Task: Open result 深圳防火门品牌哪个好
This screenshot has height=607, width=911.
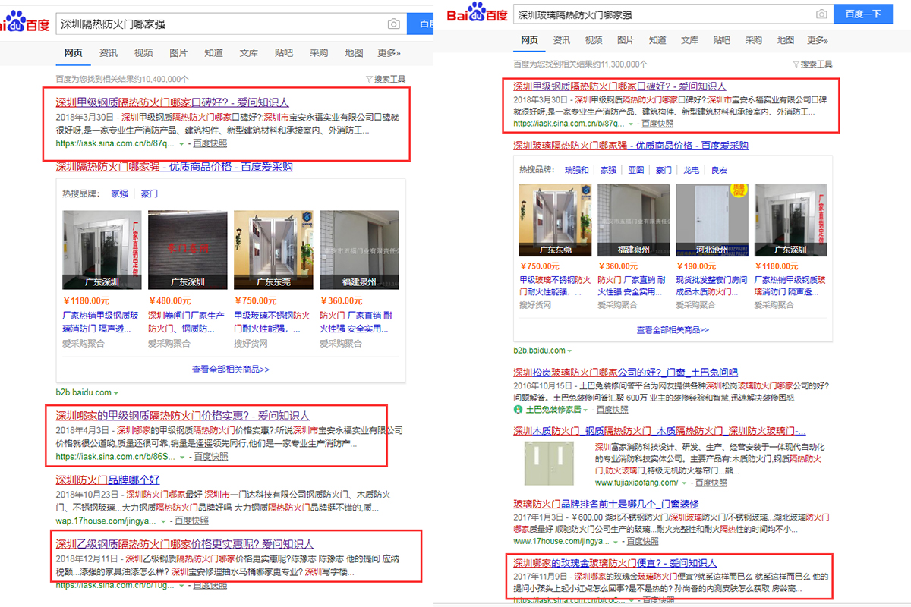Action: (108, 480)
